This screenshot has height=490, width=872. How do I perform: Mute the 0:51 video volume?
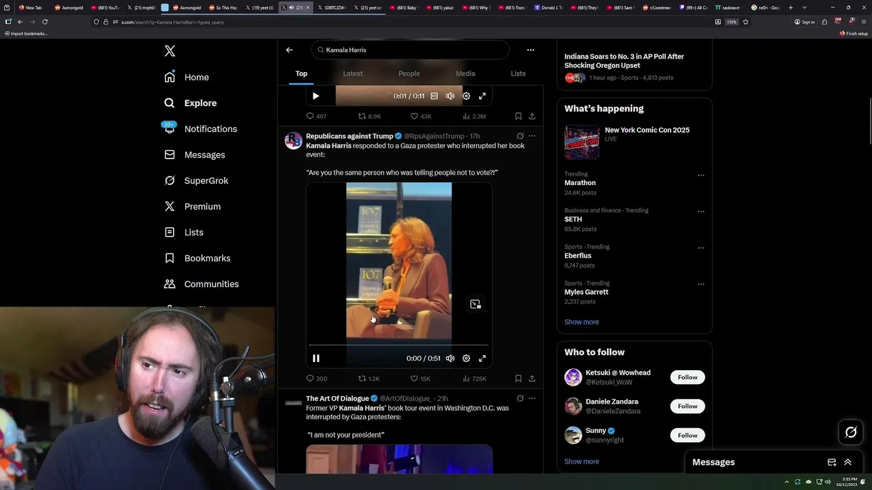point(450,359)
